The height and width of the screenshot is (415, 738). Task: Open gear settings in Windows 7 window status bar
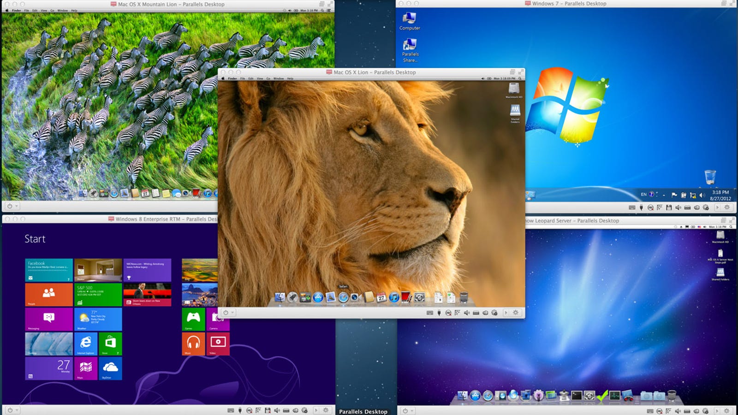(x=727, y=207)
